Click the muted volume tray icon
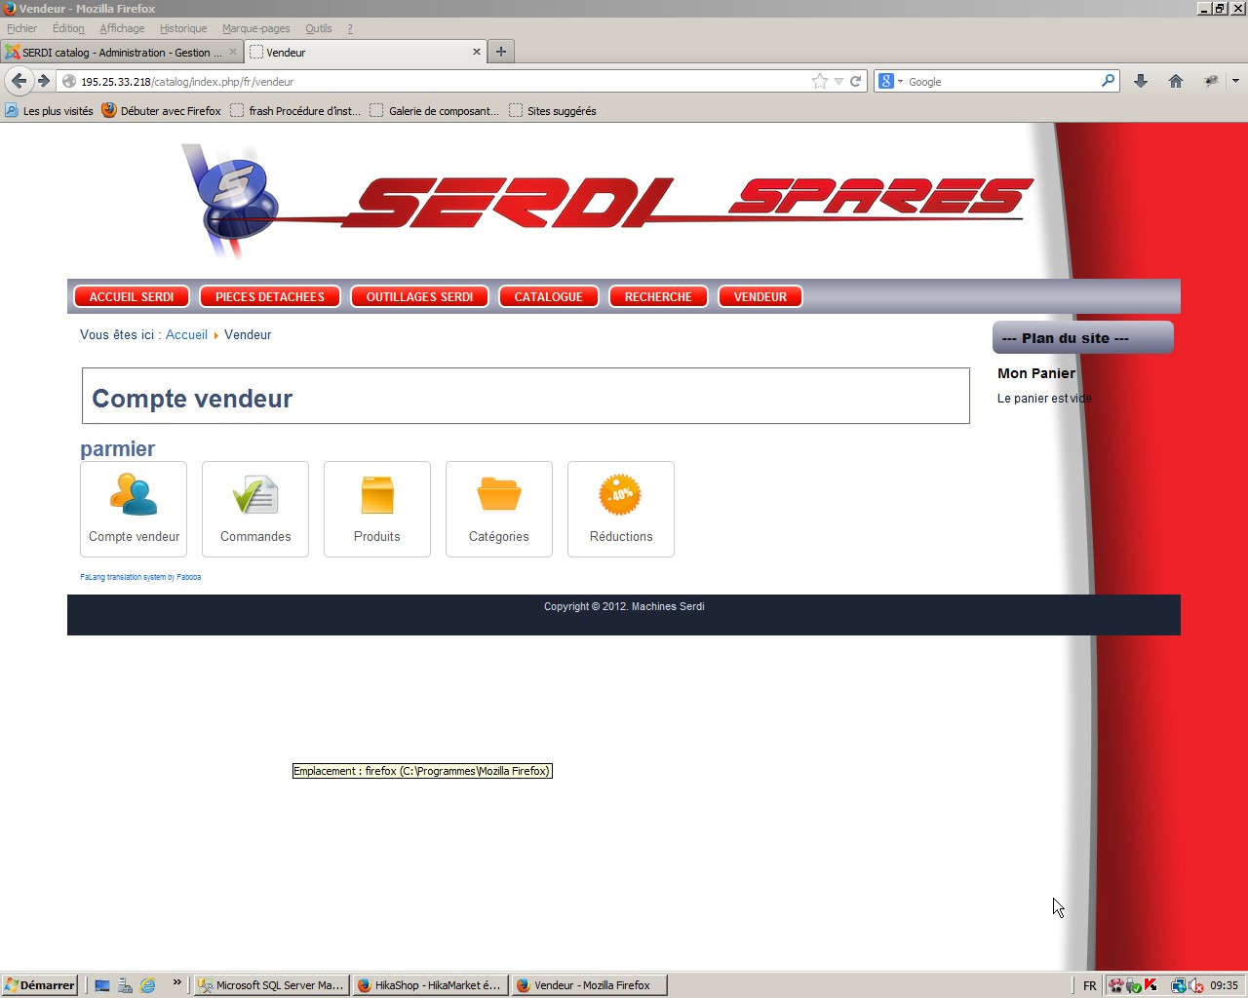The height and width of the screenshot is (998, 1248). [1196, 985]
